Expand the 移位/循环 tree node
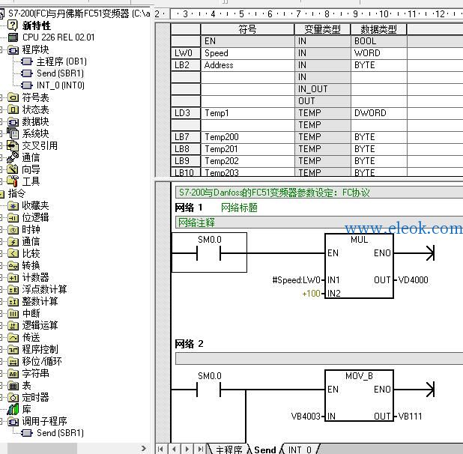463x454 pixels. [x=1, y=362]
